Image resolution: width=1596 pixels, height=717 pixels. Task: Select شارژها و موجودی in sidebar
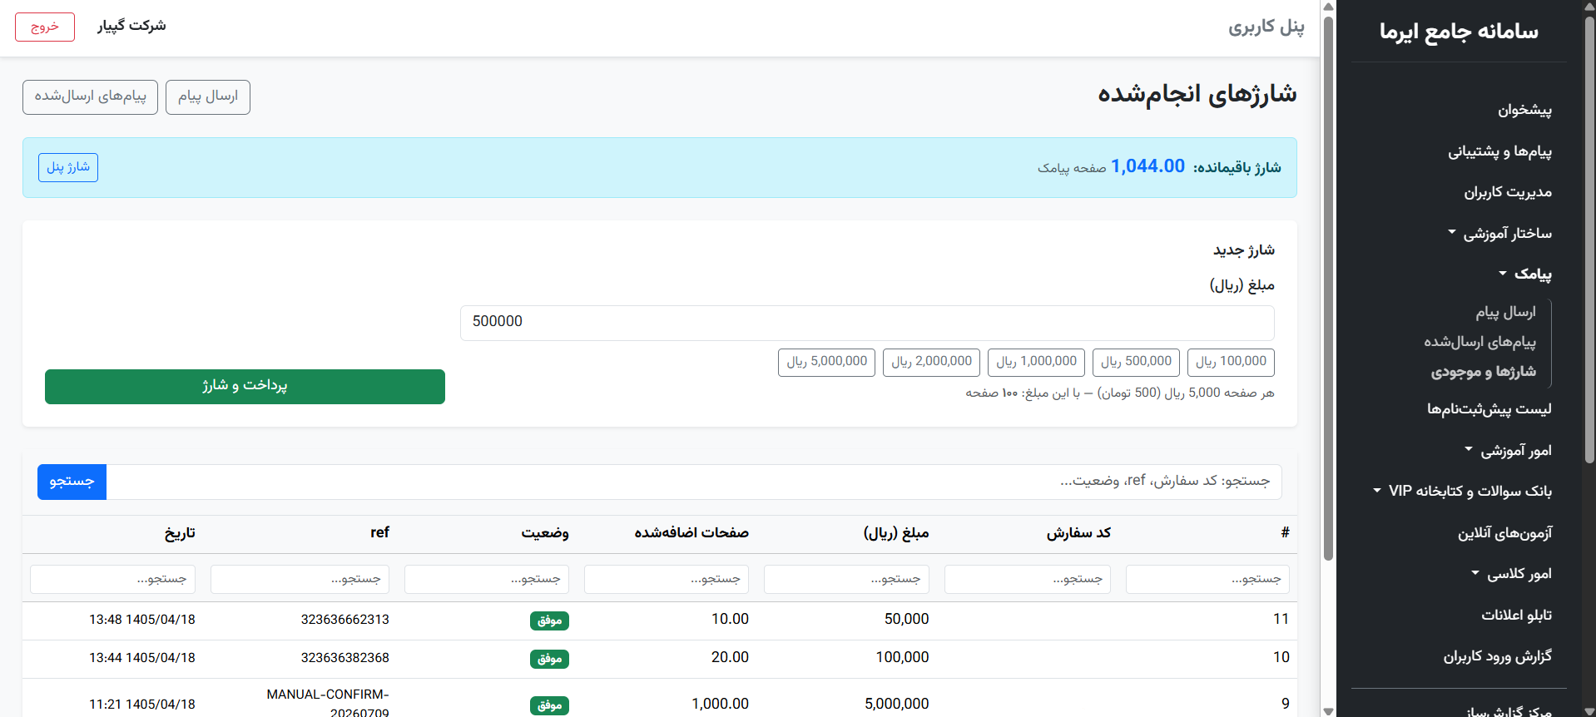pyautogui.click(x=1483, y=372)
